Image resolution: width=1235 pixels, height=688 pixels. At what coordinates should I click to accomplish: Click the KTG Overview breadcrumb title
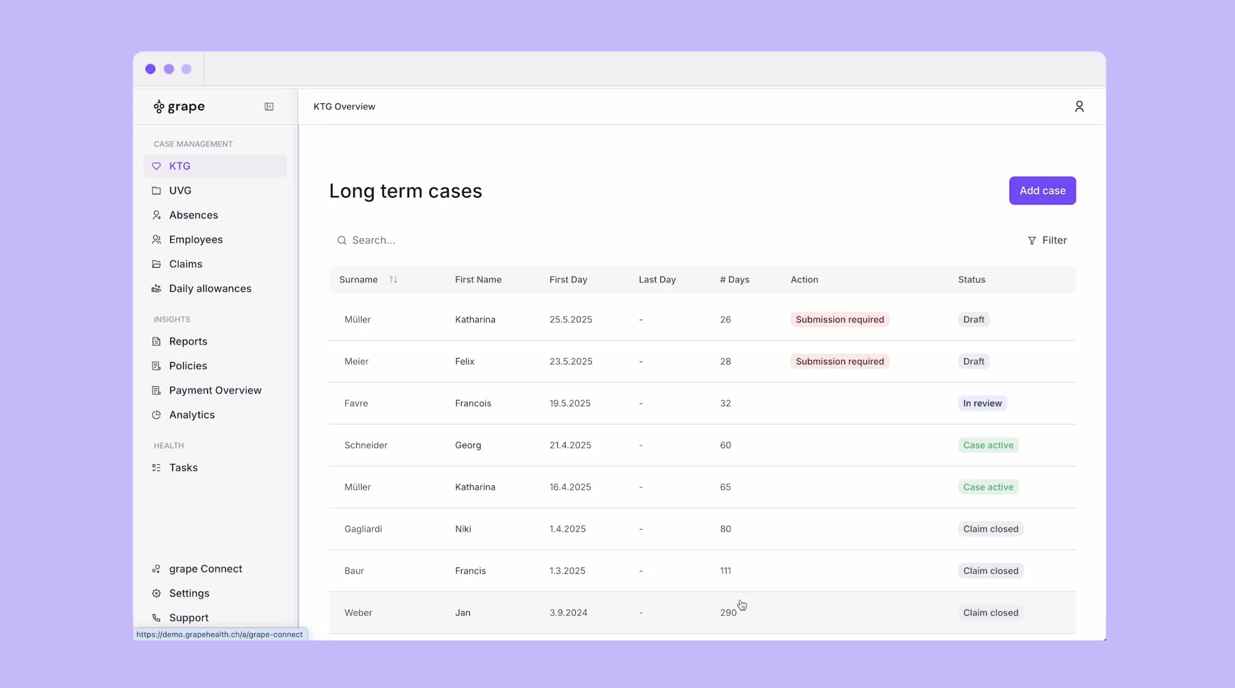[x=344, y=106]
